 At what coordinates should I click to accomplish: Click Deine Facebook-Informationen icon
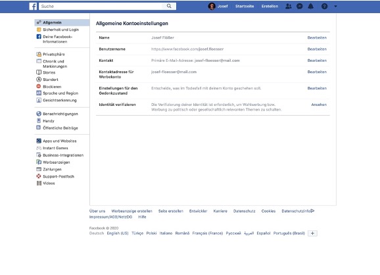pos(39,37)
